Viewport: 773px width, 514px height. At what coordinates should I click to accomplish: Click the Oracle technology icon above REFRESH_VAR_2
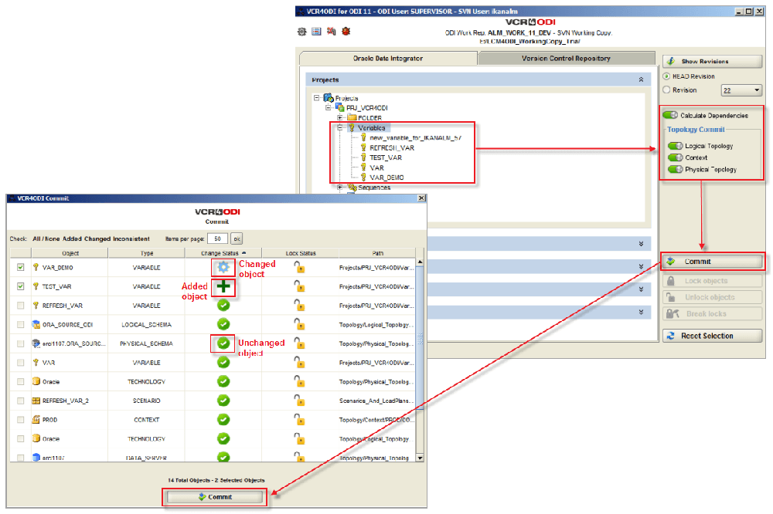pos(36,381)
